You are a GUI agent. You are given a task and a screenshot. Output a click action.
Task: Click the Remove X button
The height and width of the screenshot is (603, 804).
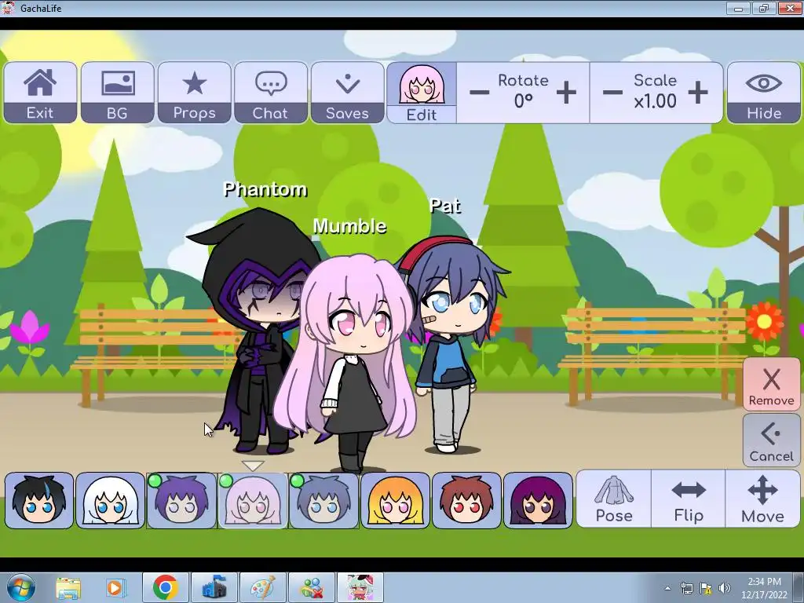[771, 385]
